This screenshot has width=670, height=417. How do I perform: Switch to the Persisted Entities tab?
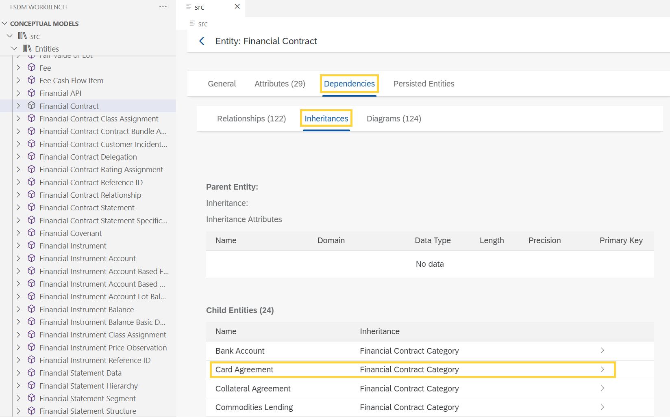pyautogui.click(x=424, y=84)
